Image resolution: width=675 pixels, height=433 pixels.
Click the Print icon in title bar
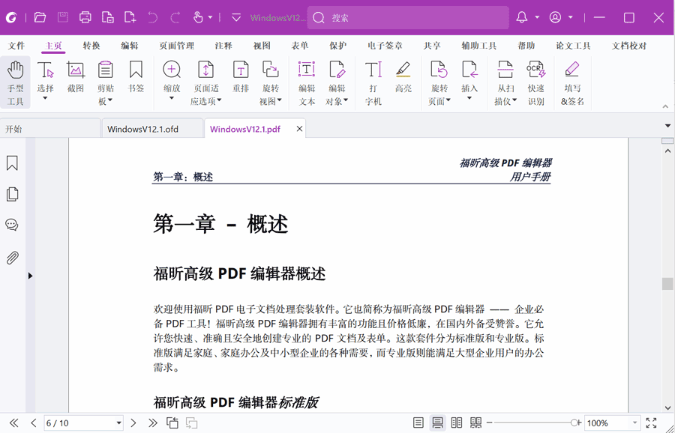[85, 17]
